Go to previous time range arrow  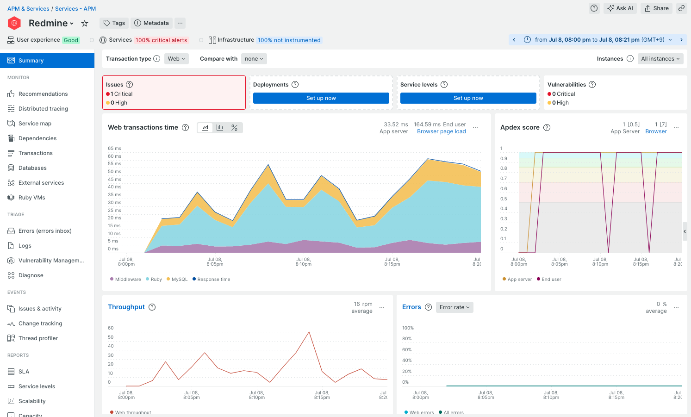pos(514,40)
